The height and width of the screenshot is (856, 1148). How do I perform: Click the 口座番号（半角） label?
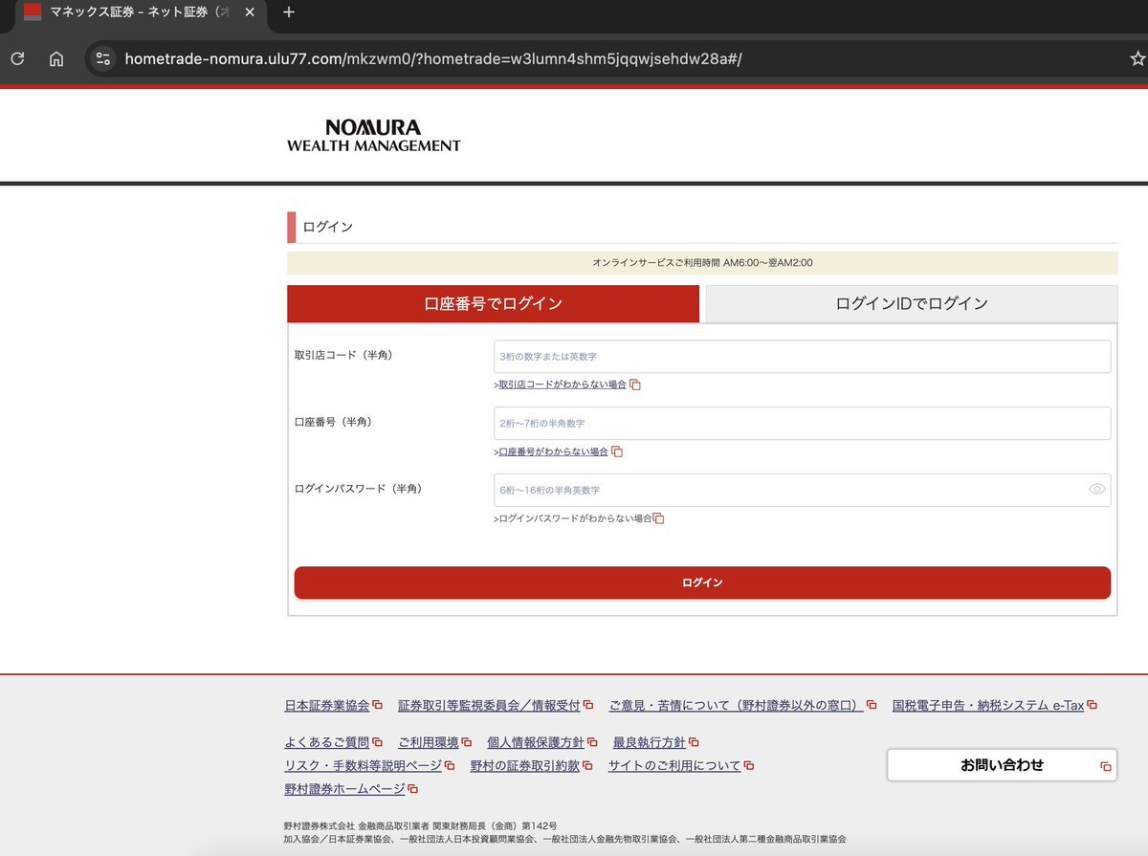(334, 422)
